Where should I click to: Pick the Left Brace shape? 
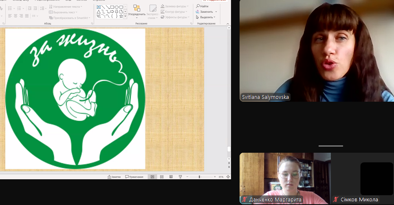[x=112, y=16]
